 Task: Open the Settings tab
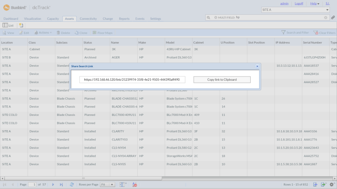click(155, 18)
